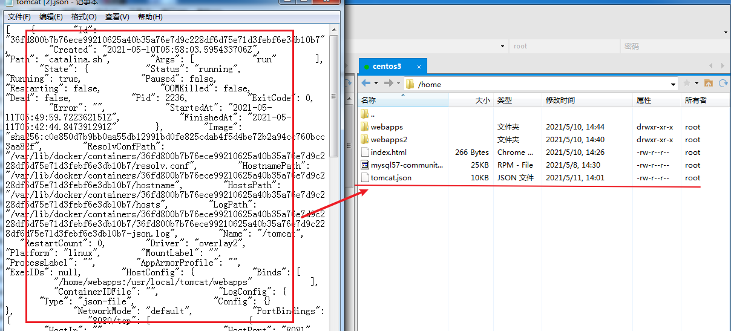
Task: Sort files by 名称 column
Action: pos(404,100)
